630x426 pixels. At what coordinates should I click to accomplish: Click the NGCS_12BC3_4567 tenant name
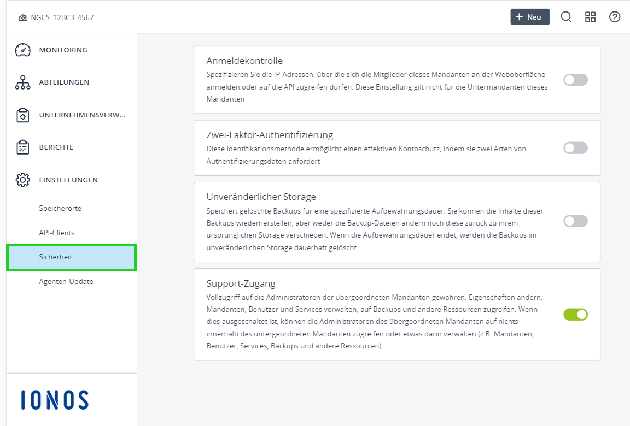62,17
